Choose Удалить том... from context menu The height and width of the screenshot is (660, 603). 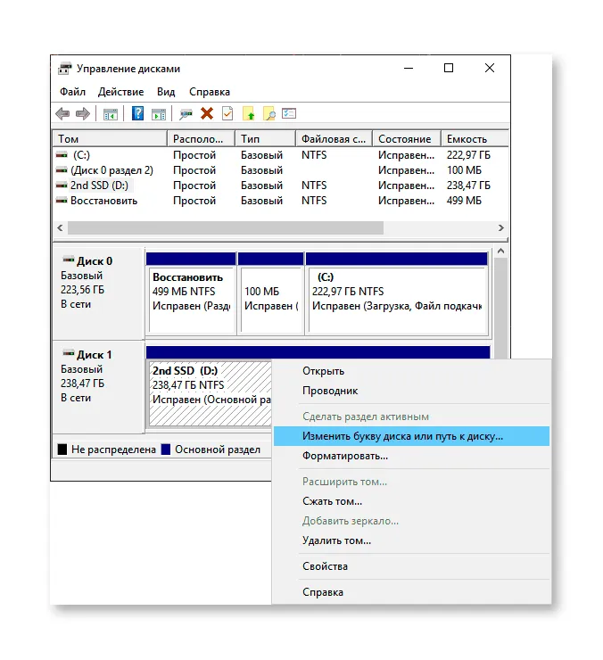tap(412, 540)
